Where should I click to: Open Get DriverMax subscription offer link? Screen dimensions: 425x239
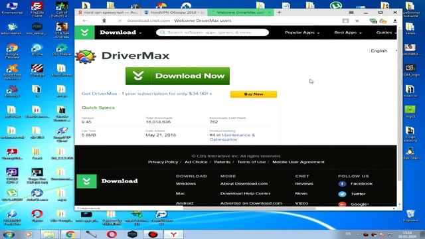pyautogui.click(x=147, y=94)
